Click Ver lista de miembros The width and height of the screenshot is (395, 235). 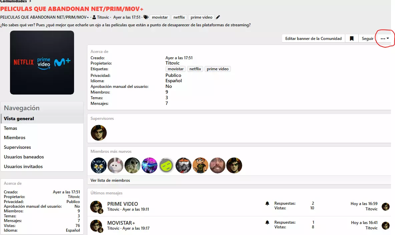(x=110, y=180)
